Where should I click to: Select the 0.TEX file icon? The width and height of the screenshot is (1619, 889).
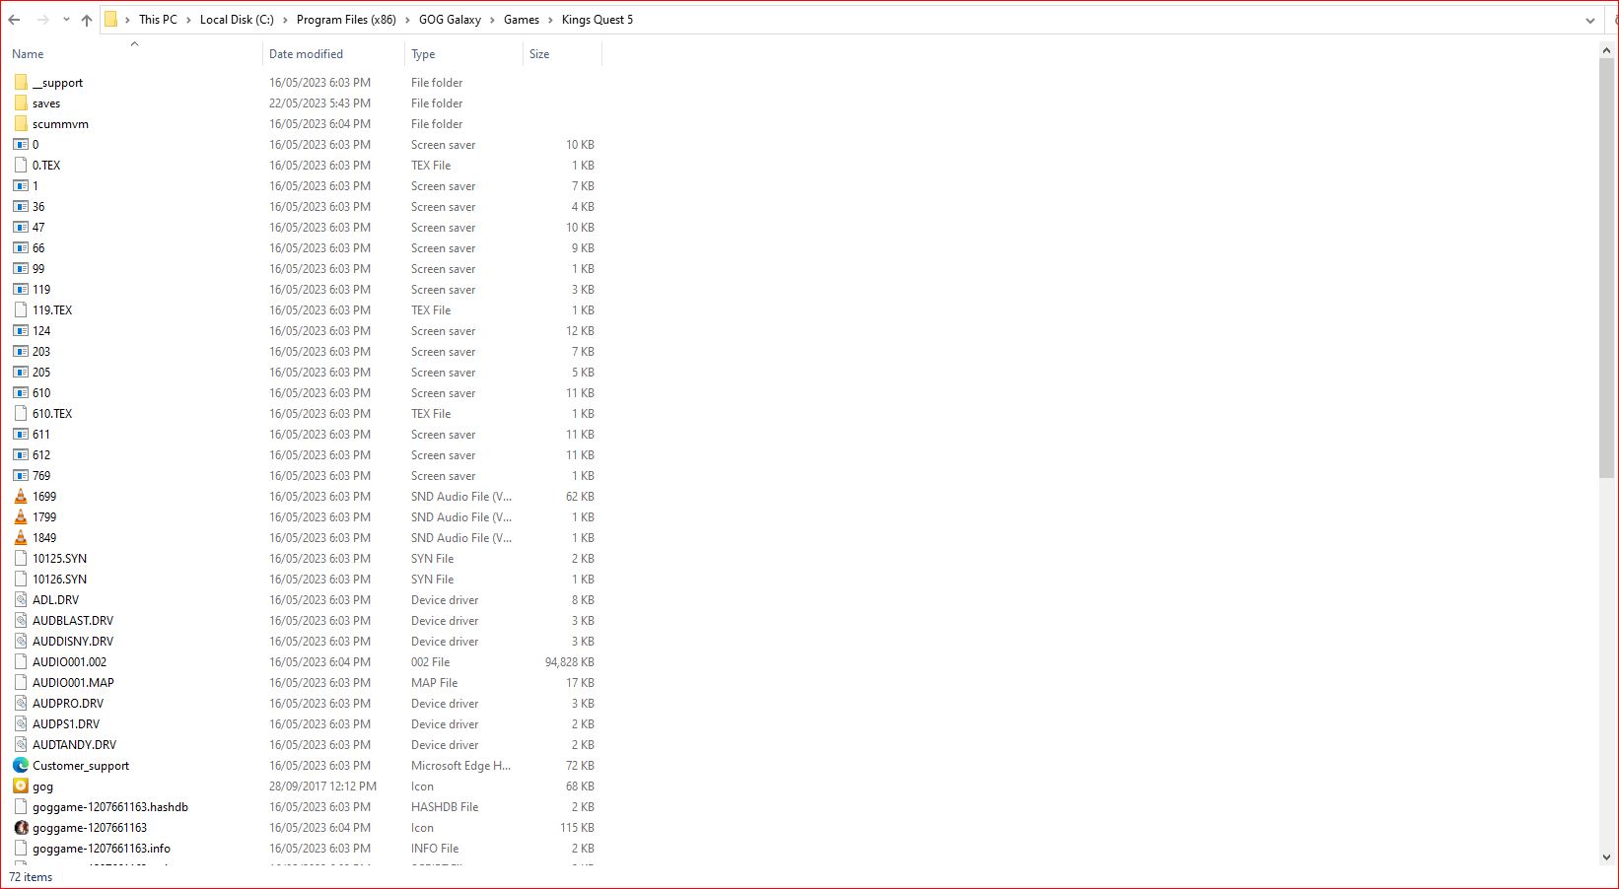pos(21,166)
